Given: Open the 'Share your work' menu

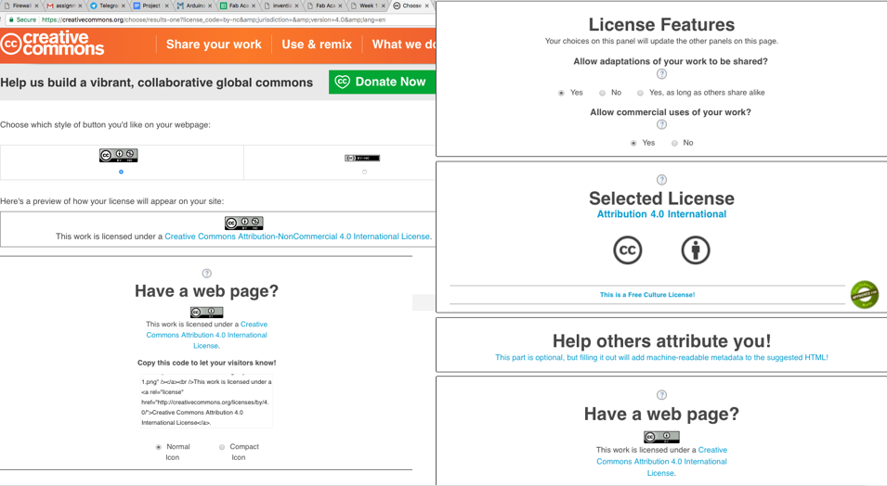Looking at the screenshot, I should (x=214, y=45).
